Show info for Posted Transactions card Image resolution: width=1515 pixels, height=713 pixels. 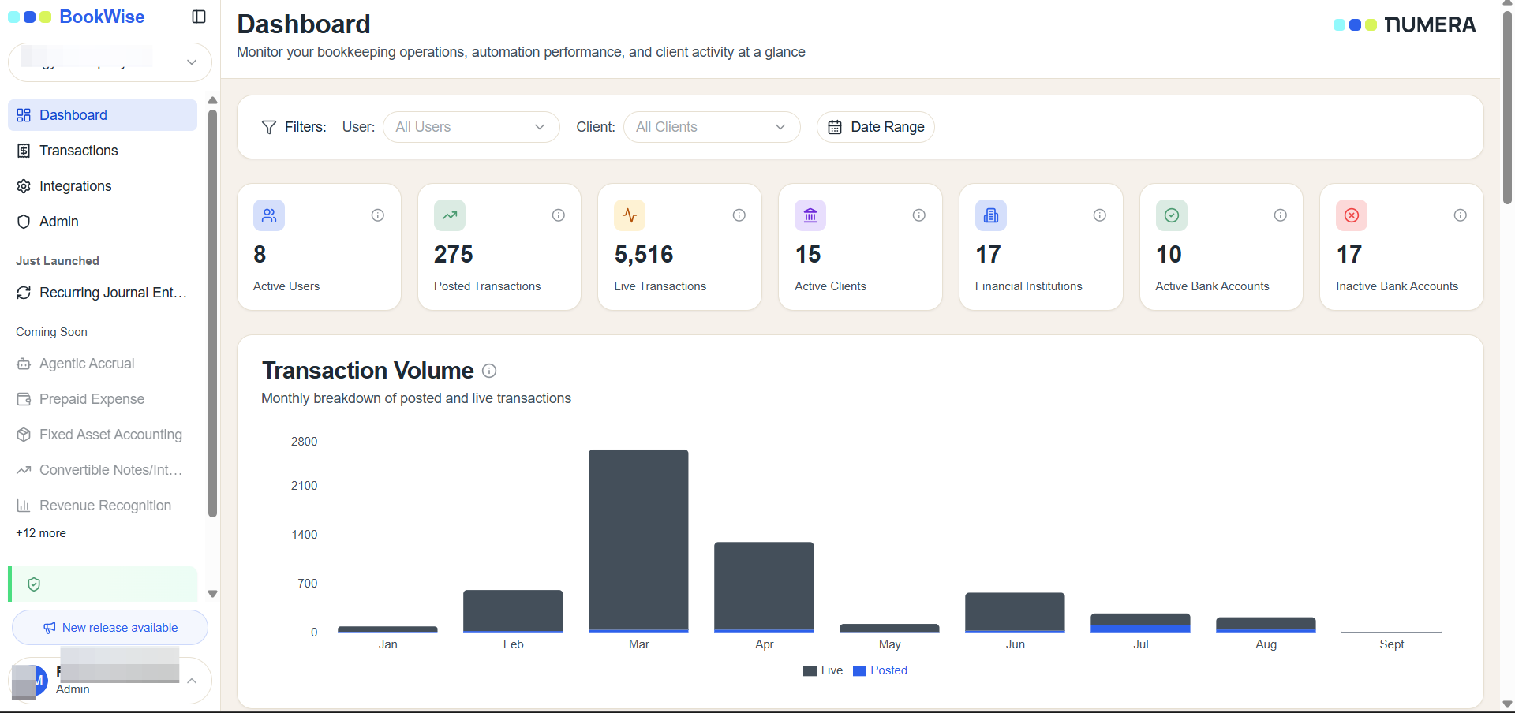click(x=559, y=215)
